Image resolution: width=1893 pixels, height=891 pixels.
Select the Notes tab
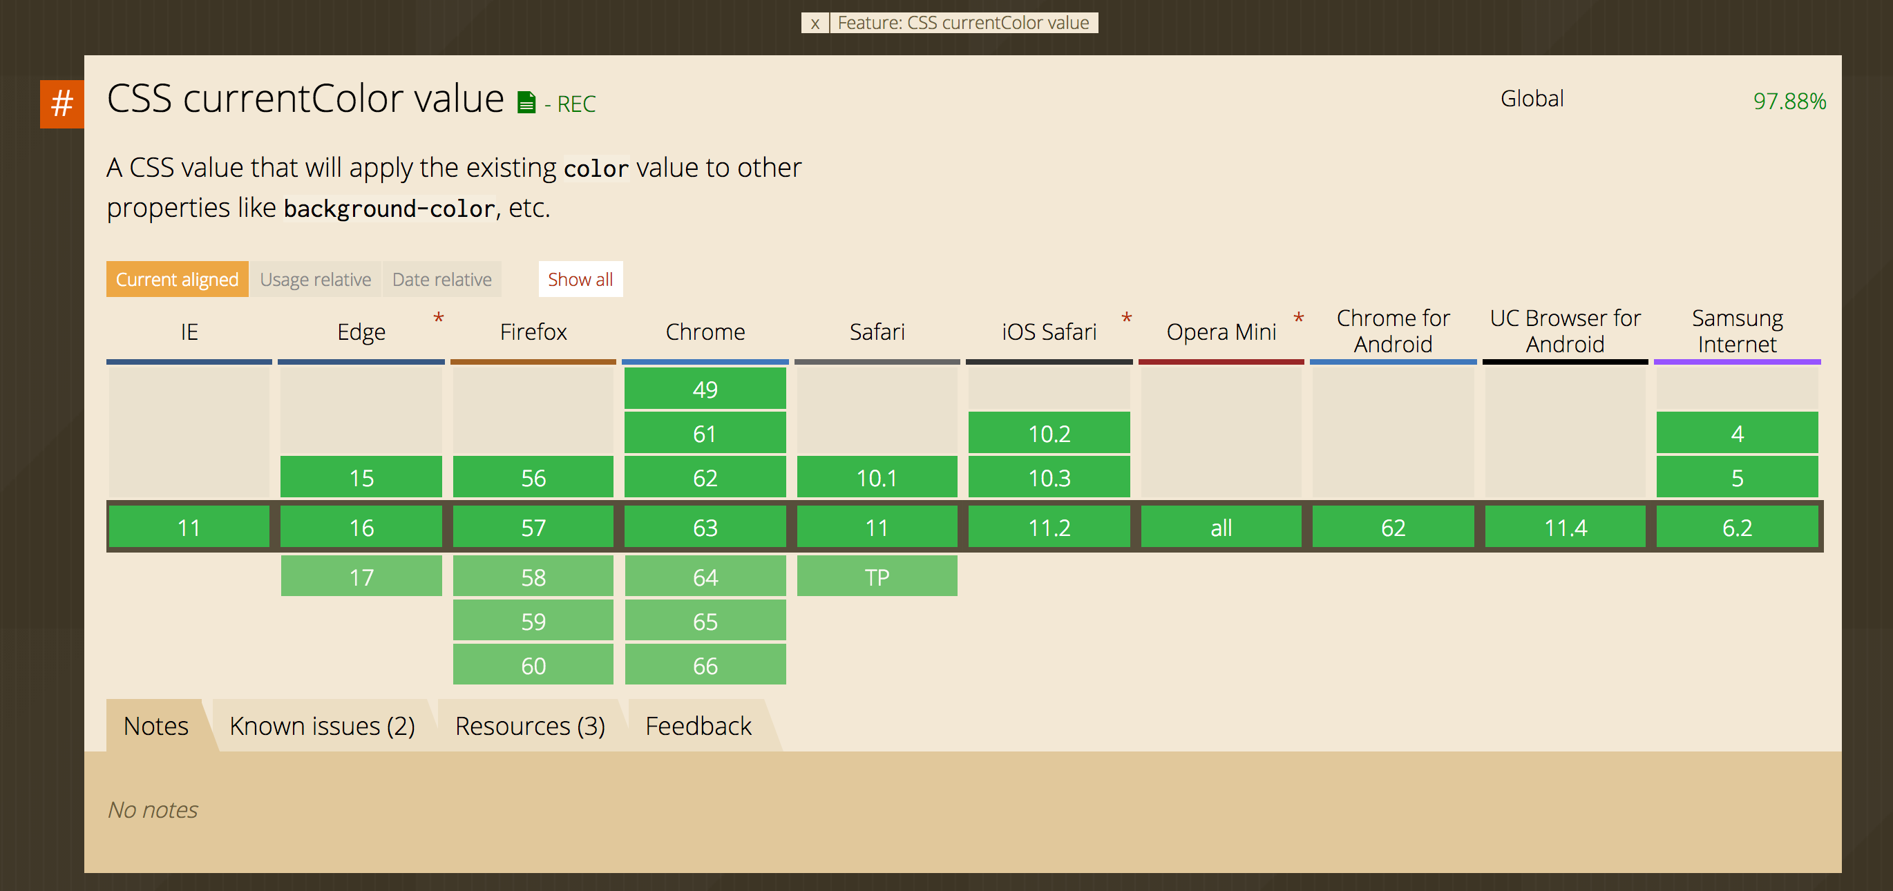click(x=155, y=726)
